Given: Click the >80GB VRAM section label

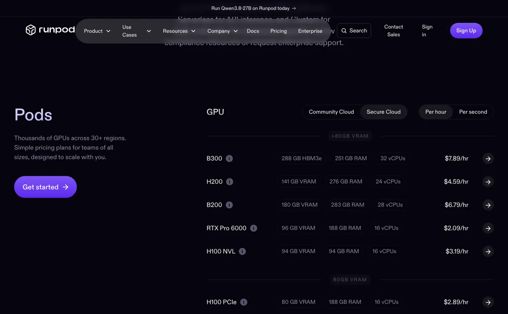Looking at the screenshot, I should 350,136.
